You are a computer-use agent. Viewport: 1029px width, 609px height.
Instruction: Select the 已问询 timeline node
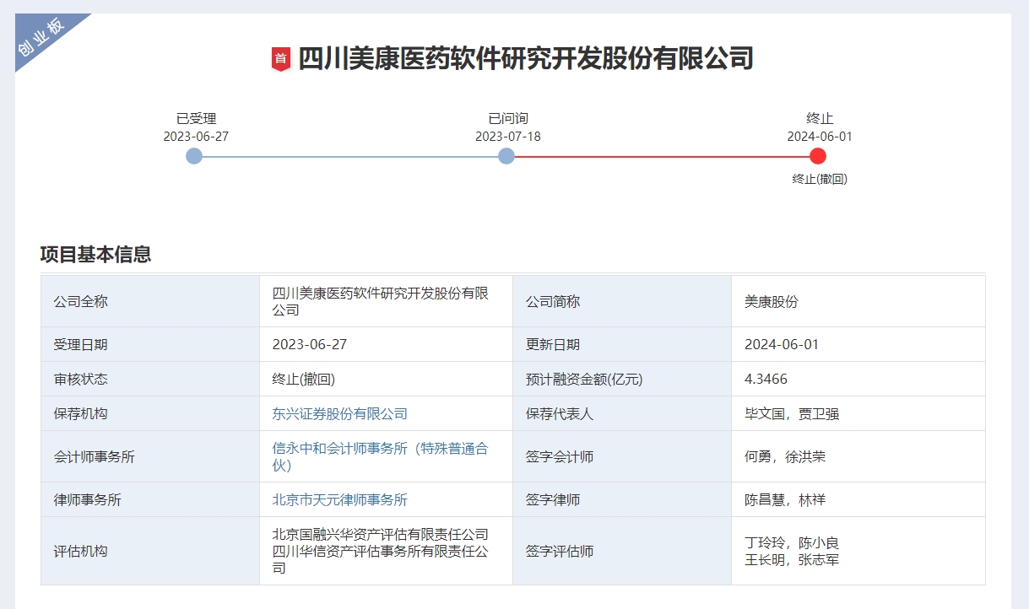pyautogui.click(x=506, y=156)
